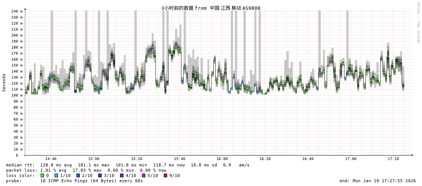The image size is (422, 186).
Task: Click the green 0 loss color swatch
Action: [x=42, y=175]
